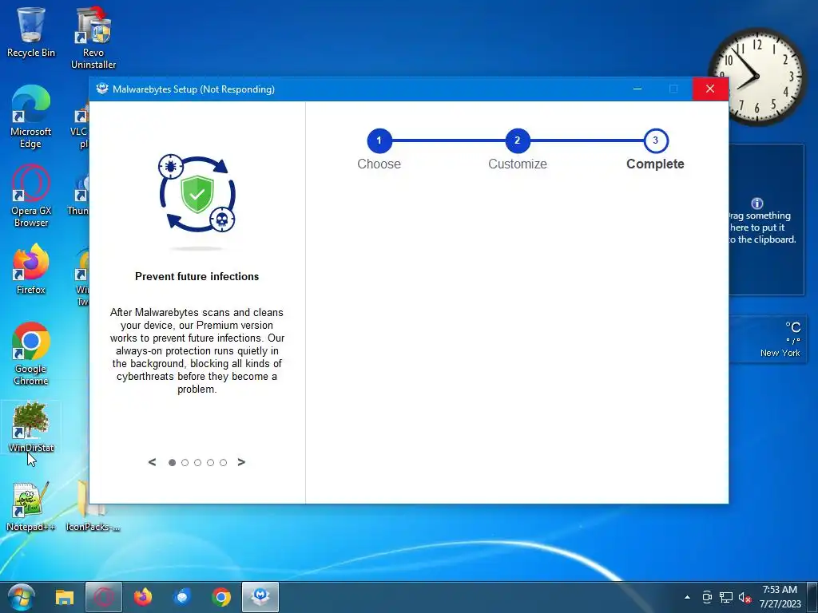Close the Malwarebytes Setup window
Image resolution: width=818 pixels, height=613 pixels.
[x=710, y=89]
